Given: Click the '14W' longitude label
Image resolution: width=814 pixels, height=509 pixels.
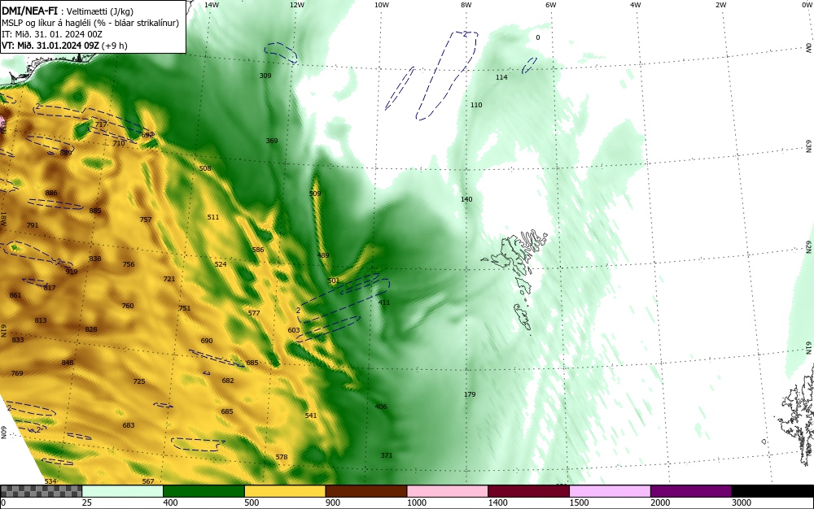Looking at the screenshot, I should pos(212,5).
